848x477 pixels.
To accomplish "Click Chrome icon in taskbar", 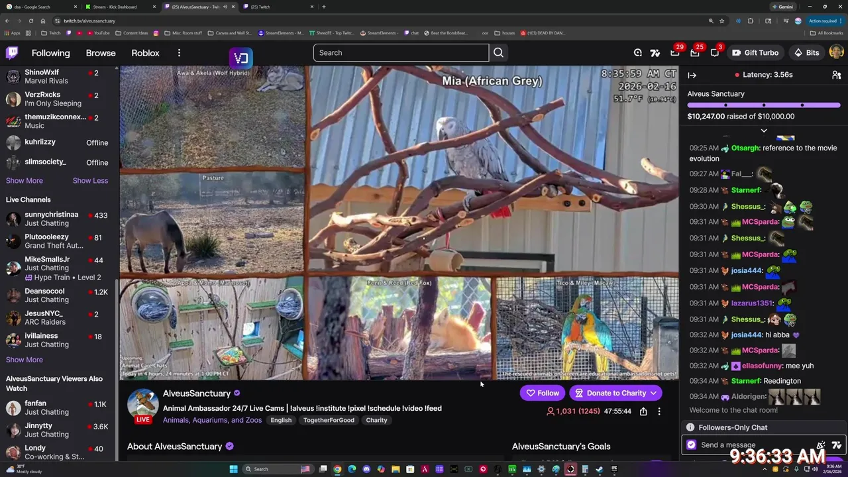I will coord(337,469).
